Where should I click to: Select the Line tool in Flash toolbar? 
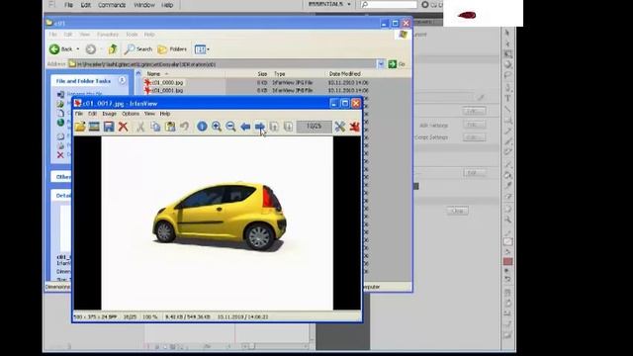tap(507, 109)
